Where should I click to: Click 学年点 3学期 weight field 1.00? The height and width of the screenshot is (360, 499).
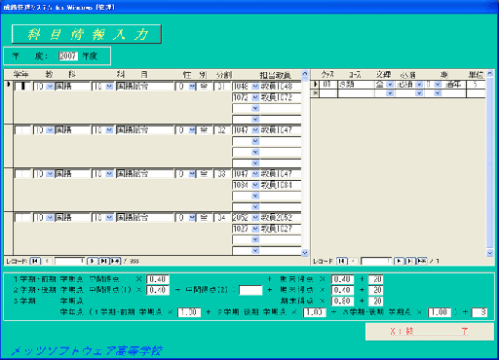[x=440, y=312]
